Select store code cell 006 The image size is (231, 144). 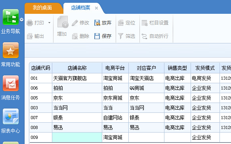click(x=41, y=88)
